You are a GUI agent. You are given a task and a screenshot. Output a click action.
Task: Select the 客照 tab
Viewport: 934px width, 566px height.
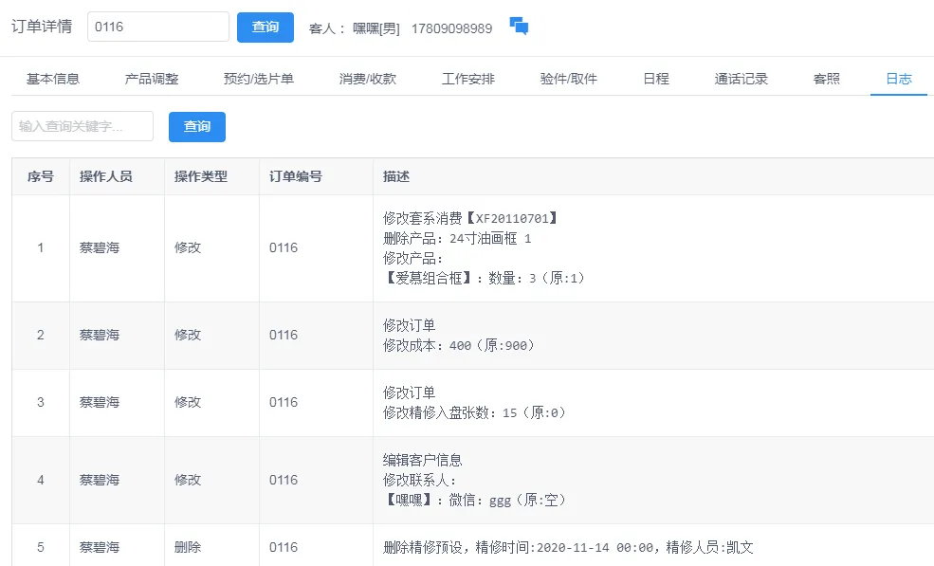[827, 79]
